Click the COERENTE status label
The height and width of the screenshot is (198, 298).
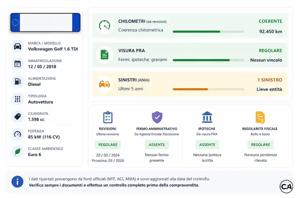point(270,21)
